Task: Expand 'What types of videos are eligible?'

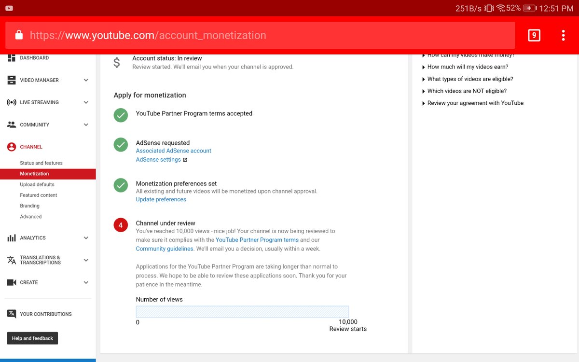Action: point(468,79)
